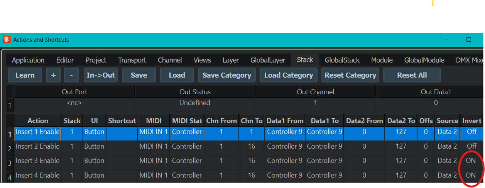Open the Module tab
Viewport: 485px width, 188px height.
coord(382,60)
